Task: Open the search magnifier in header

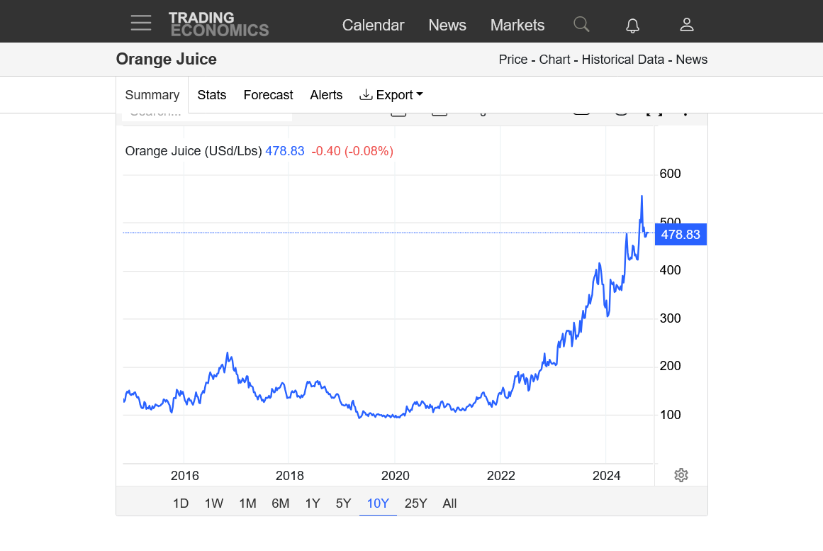Action: (x=581, y=25)
